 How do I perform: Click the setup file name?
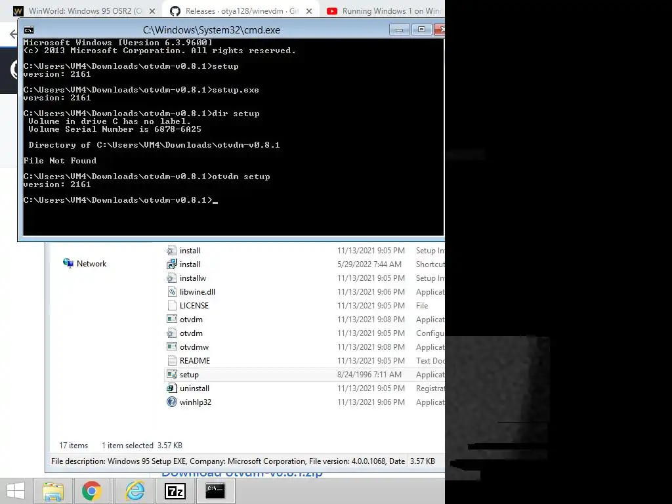pos(189,375)
